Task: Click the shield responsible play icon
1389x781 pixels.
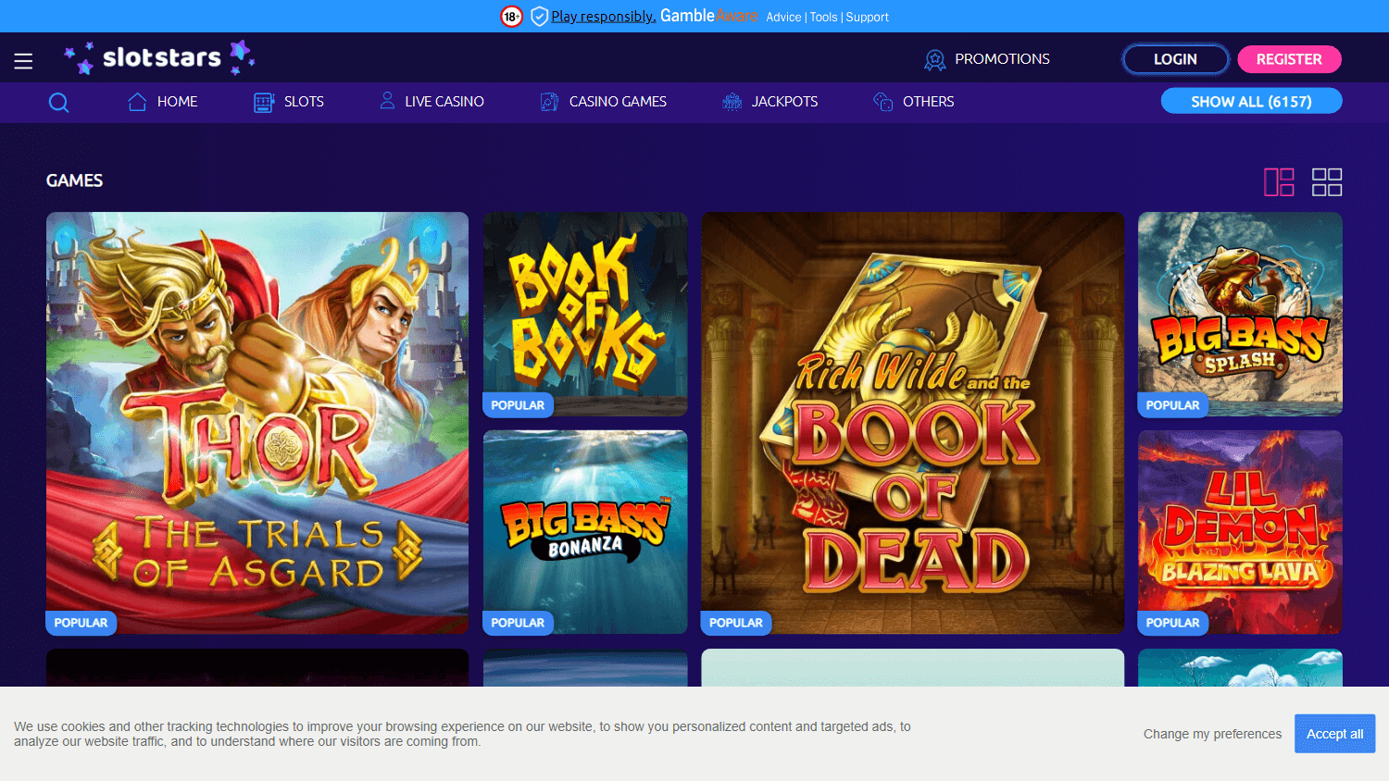Action: click(x=539, y=17)
